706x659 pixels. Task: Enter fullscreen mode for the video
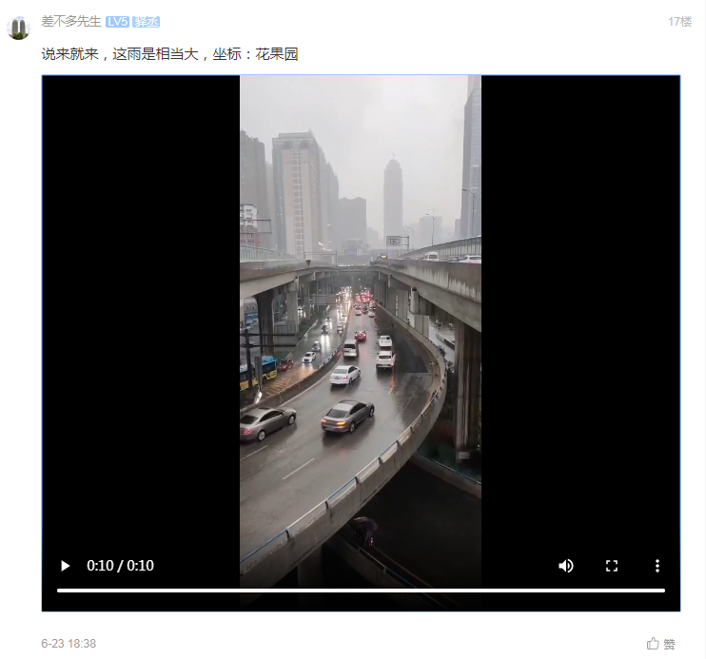[612, 566]
